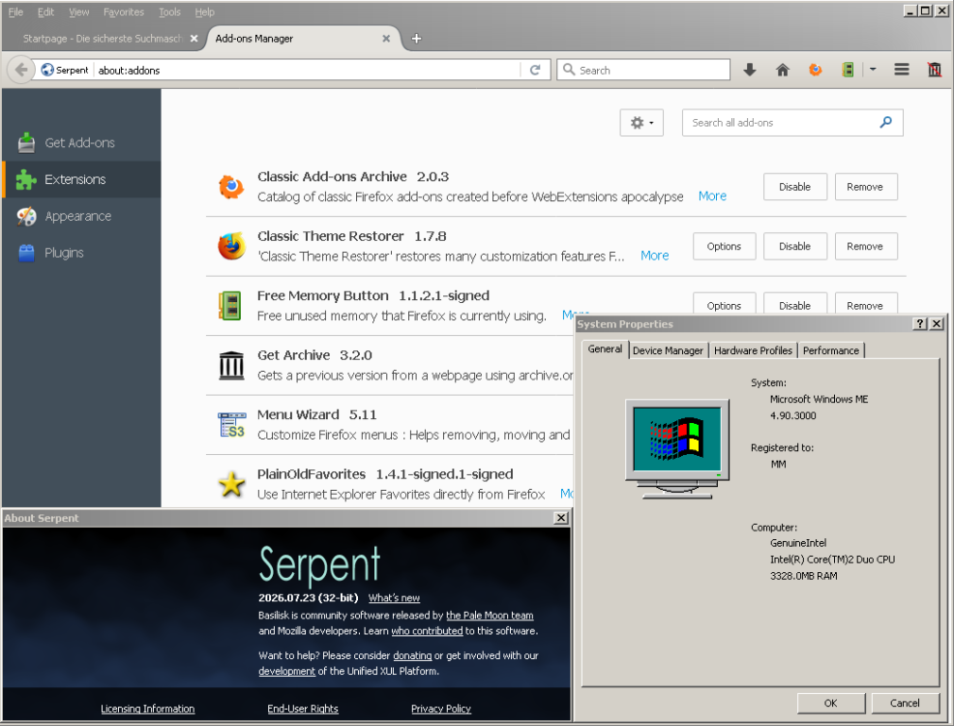Open the add-ons gear tools dropdown

coord(641,123)
